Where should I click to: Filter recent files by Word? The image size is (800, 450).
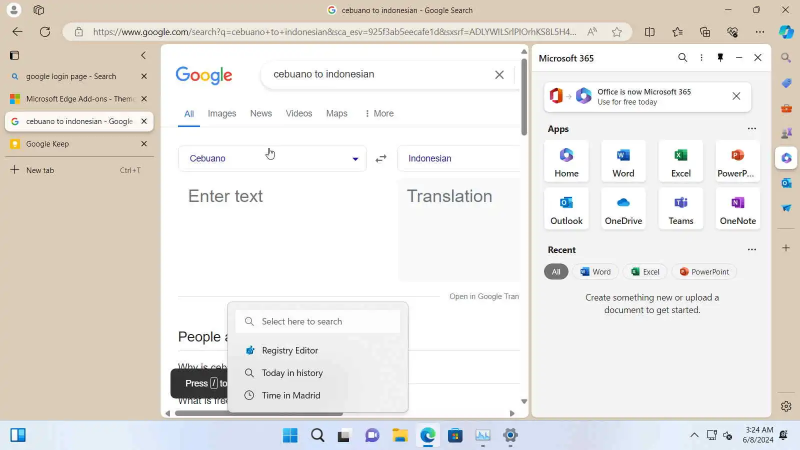coord(595,271)
